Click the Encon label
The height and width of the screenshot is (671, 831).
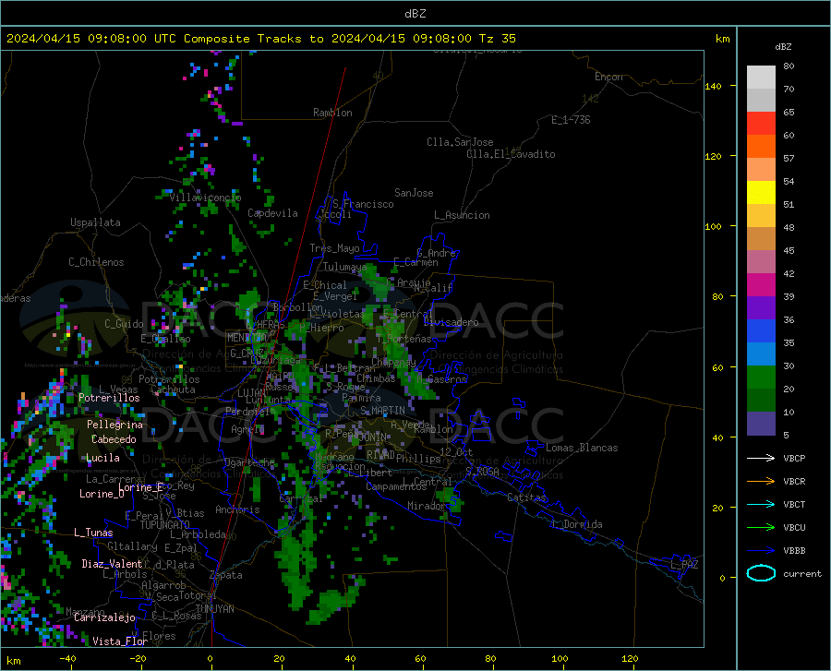[608, 77]
